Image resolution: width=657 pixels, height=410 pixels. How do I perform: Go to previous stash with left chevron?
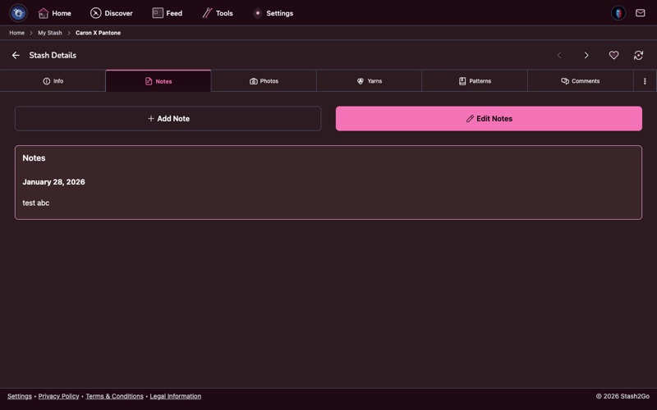click(x=559, y=56)
